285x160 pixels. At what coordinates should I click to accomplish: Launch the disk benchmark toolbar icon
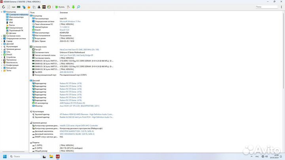[x=13, y=7]
